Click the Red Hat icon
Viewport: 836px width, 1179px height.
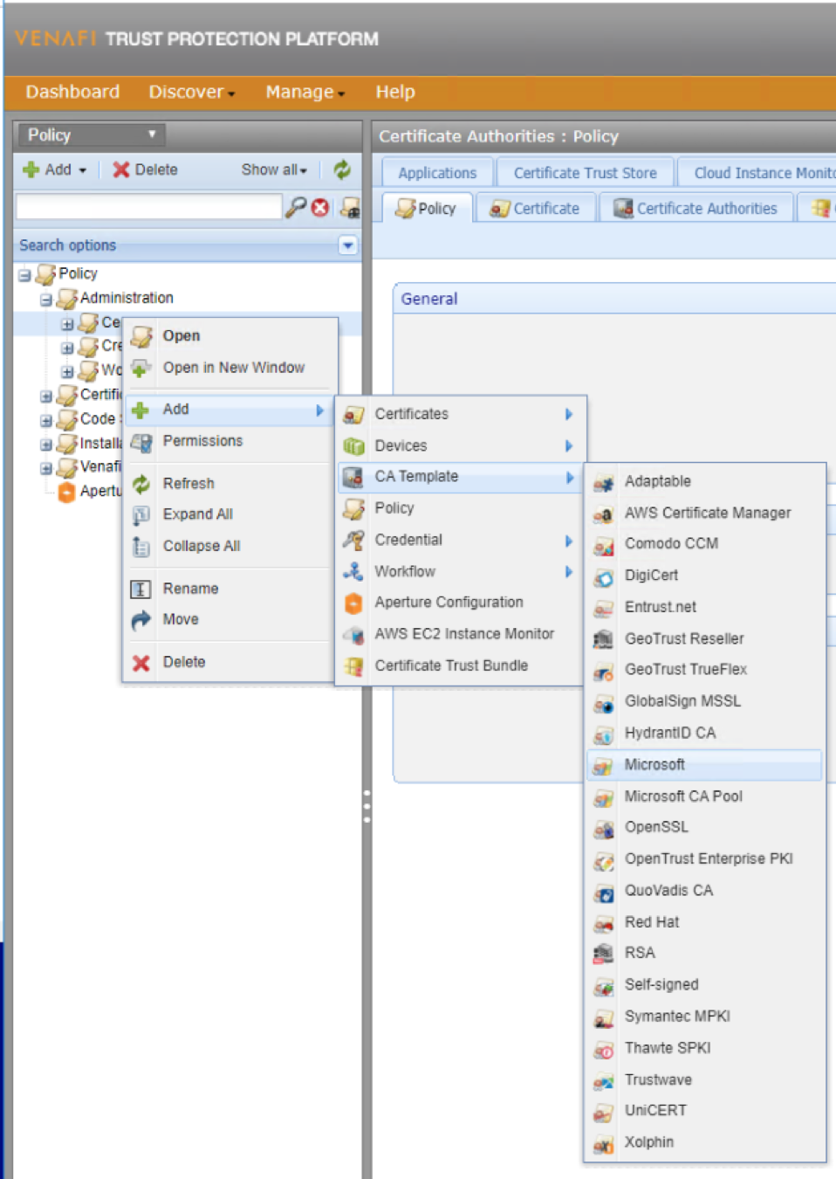(x=603, y=923)
